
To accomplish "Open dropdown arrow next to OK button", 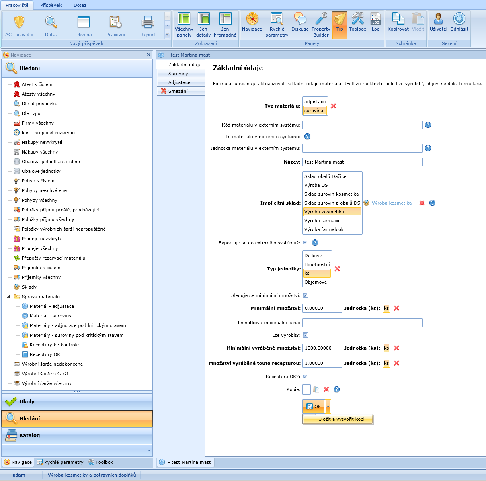I will point(328,407).
